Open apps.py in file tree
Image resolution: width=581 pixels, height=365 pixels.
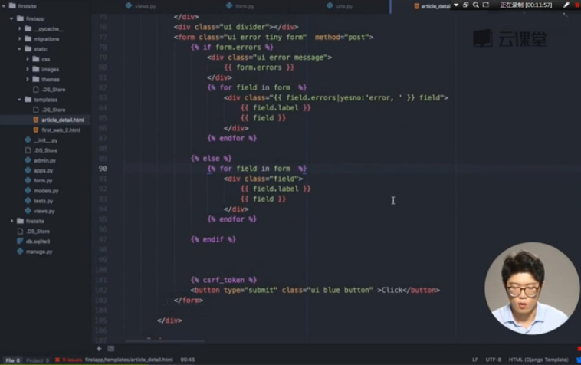click(43, 170)
